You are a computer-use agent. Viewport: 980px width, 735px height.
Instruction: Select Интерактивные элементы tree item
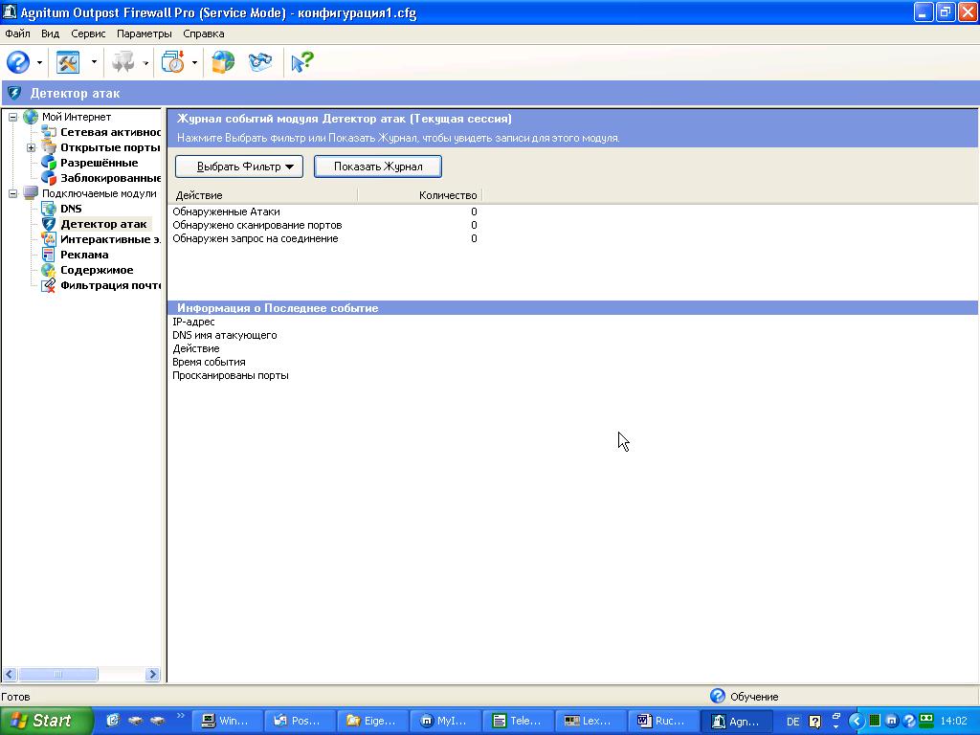(x=111, y=239)
